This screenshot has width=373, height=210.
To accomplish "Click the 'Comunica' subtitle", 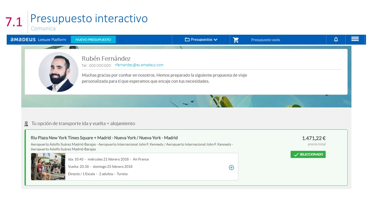I will (x=43, y=29).
